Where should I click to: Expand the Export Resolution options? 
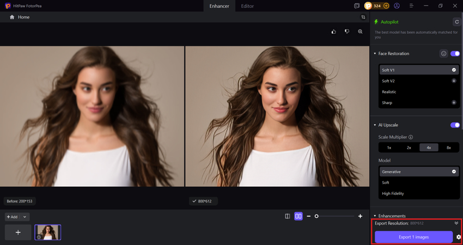(x=456, y=223)
